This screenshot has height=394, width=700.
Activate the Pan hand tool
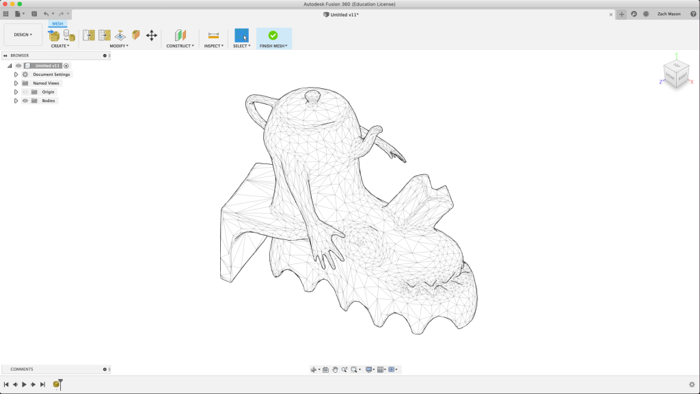[x=335, y=369]
